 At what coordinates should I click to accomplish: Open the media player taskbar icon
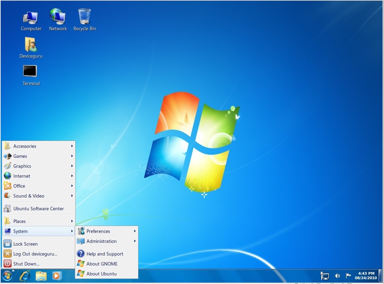point(57,276)
